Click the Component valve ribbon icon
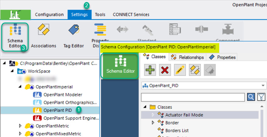The height and width of the screenshot is (137, 267). 228,30
